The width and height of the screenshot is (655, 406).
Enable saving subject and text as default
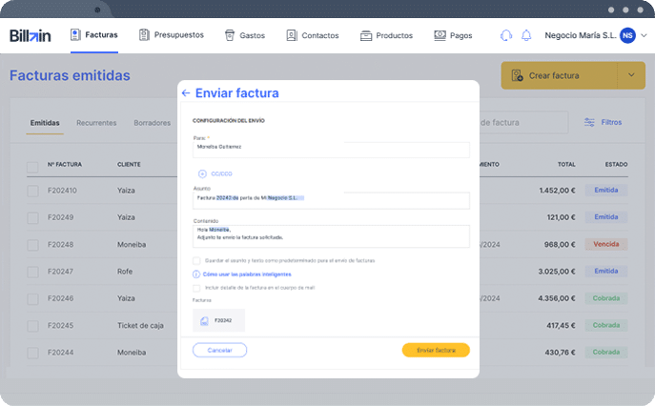196,260
